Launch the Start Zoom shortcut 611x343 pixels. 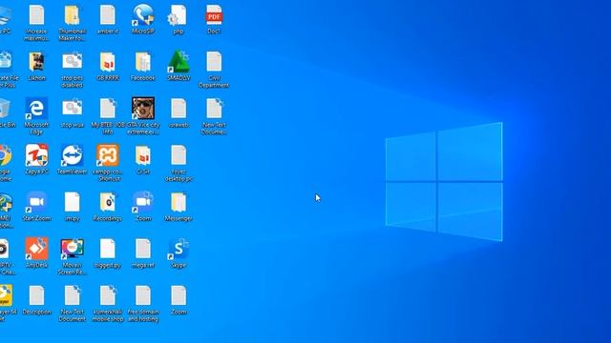tap(36, 206)
